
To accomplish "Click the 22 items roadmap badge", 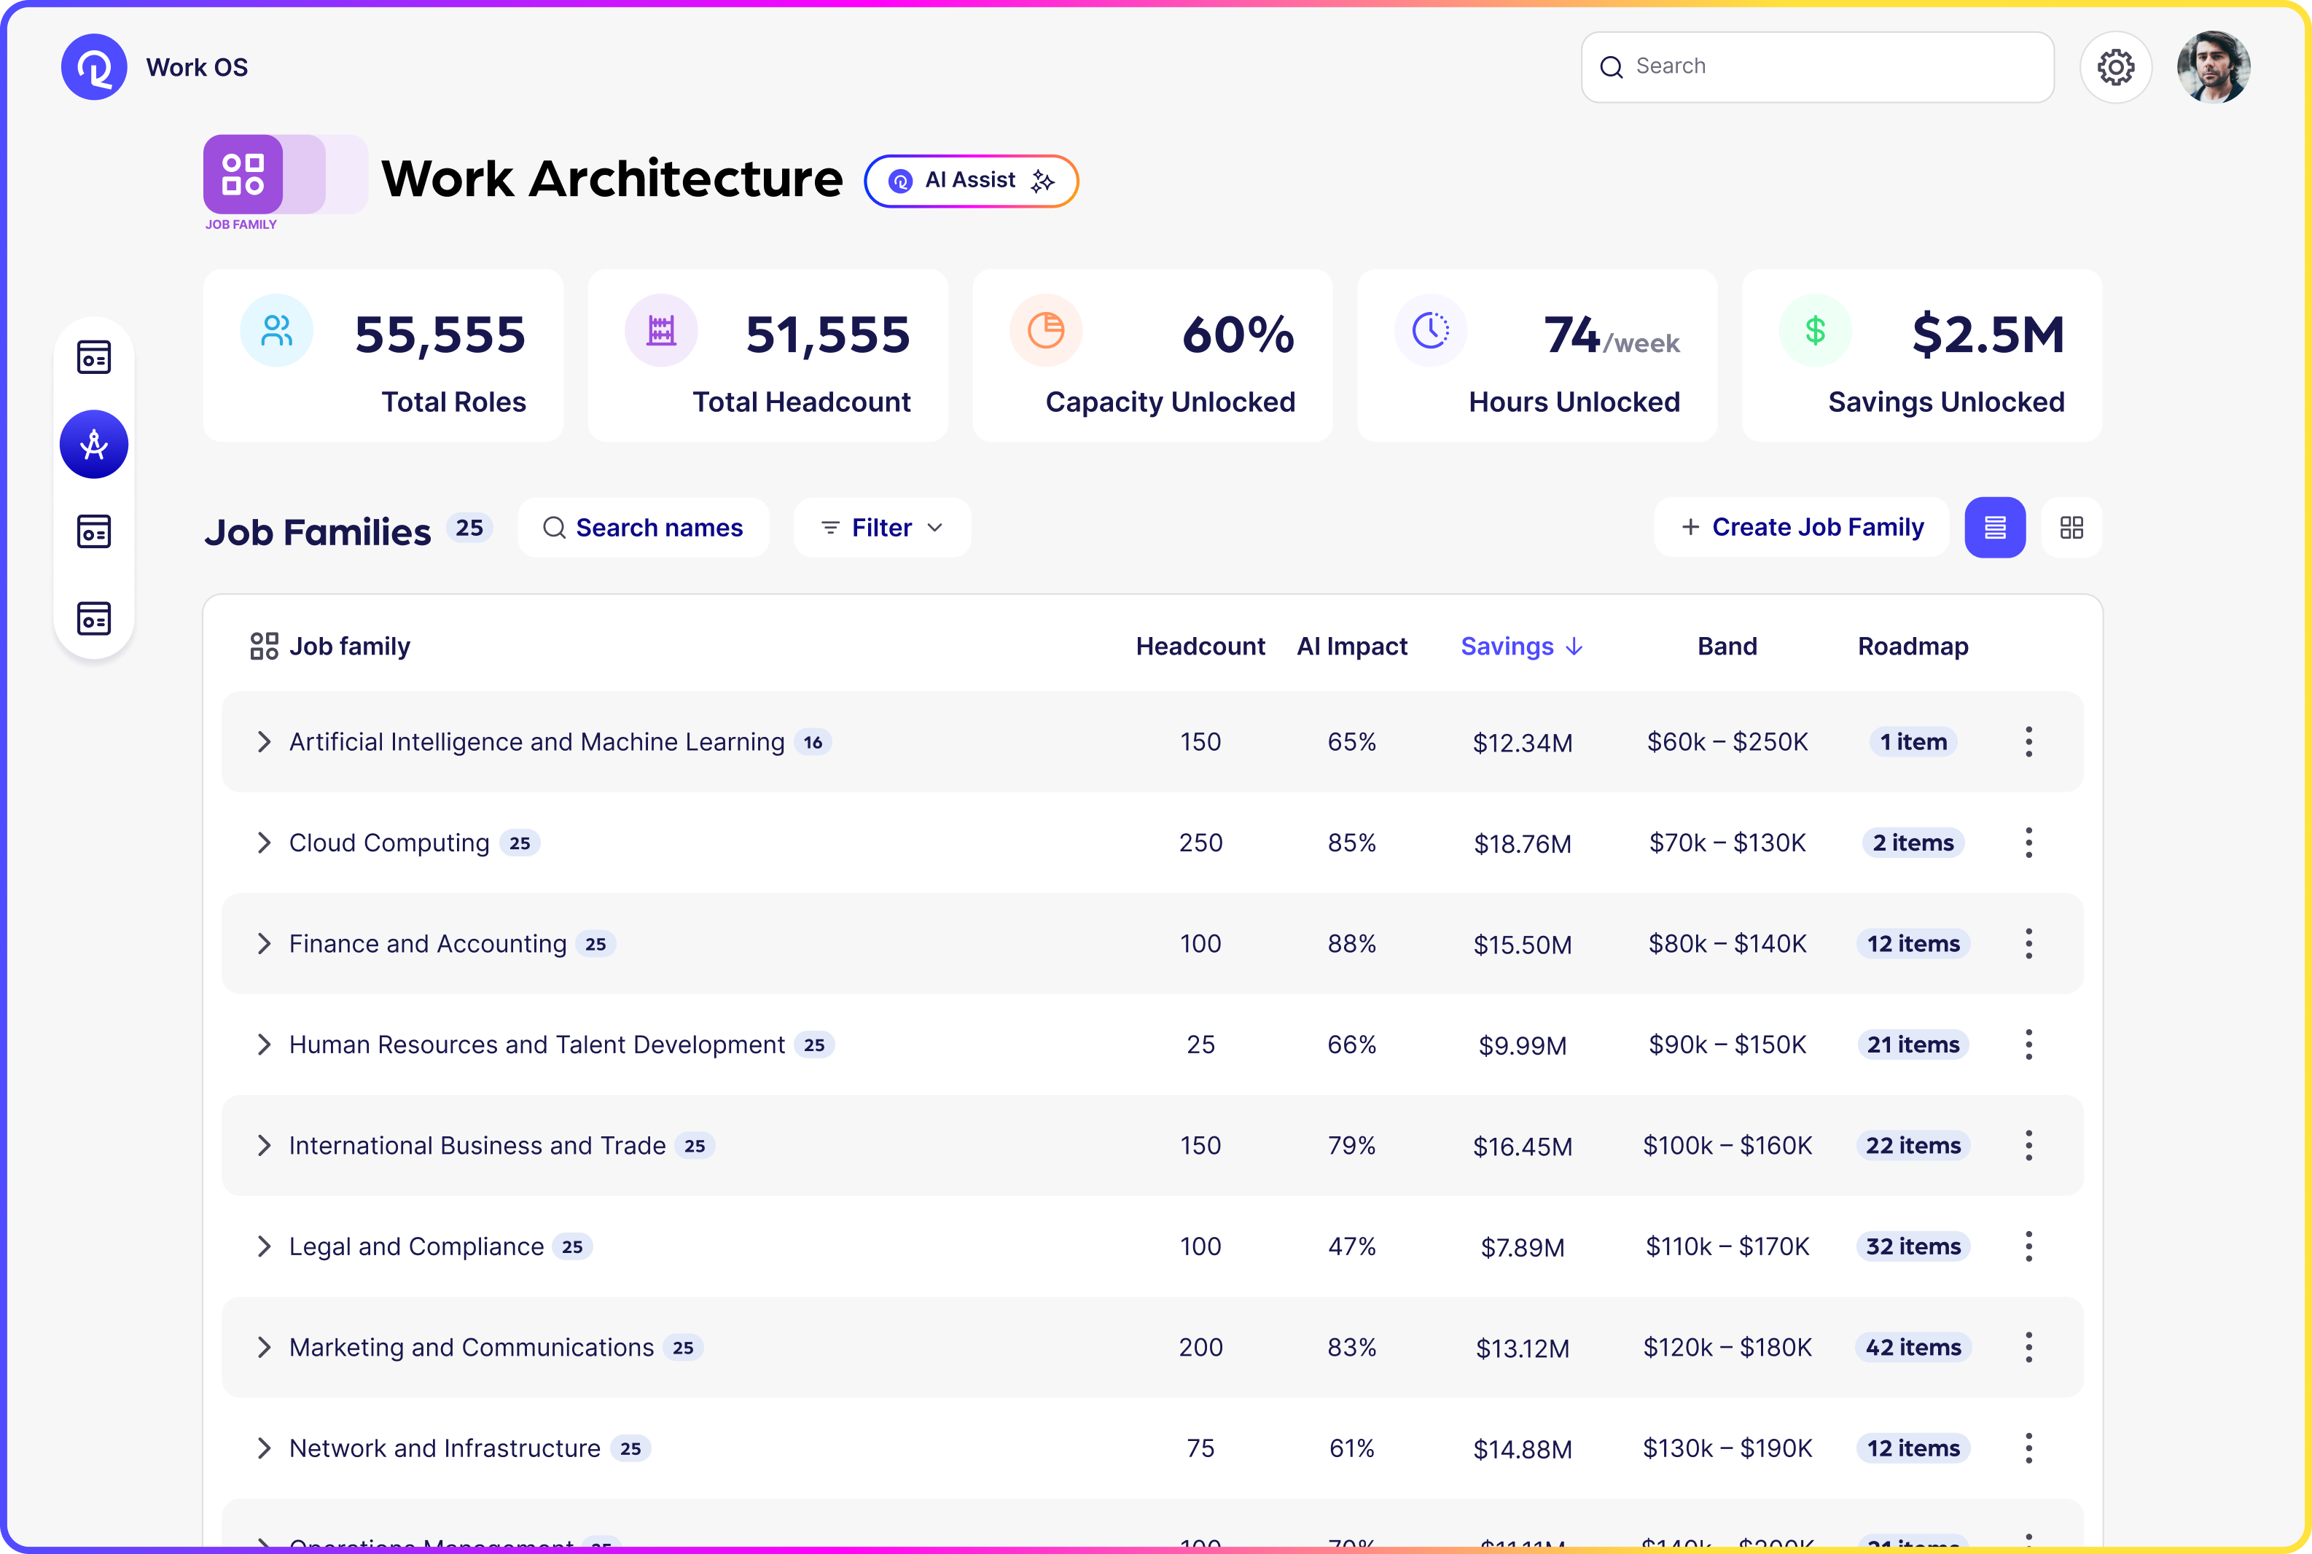I will 1913,1146.
